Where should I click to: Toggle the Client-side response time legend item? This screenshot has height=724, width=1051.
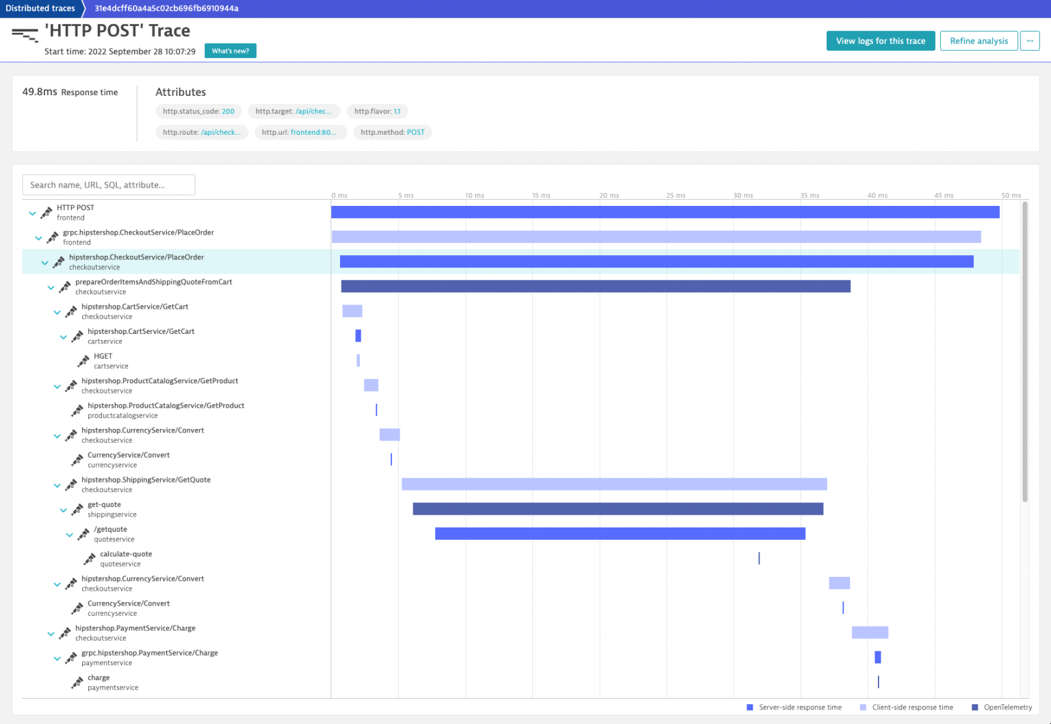907,707
